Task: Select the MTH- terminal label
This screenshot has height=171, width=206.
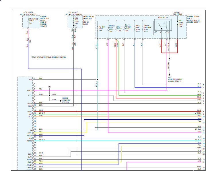Action: click(30, 133)
